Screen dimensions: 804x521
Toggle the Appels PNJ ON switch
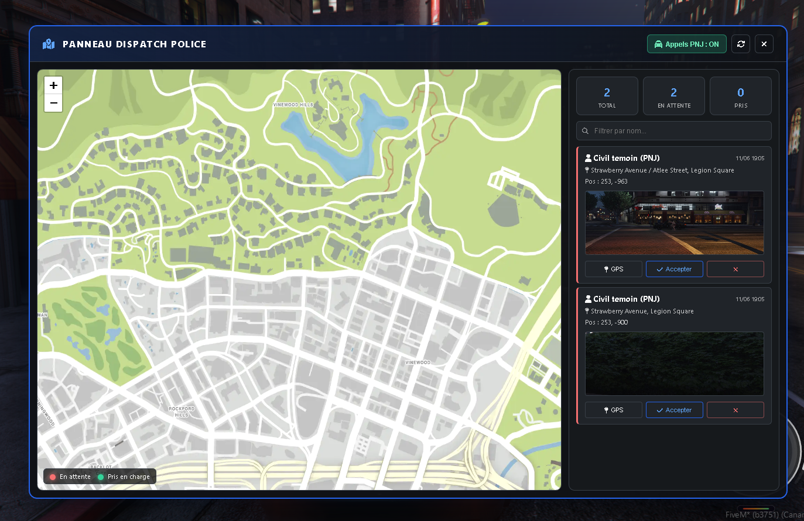point(686,44)
